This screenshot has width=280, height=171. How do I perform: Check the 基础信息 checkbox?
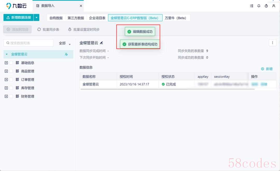tap(11, 63)
